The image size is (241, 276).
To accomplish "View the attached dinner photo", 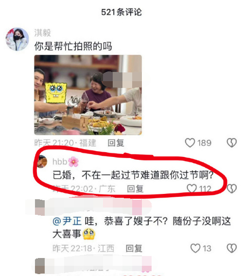I will click(x=88, y=95).
